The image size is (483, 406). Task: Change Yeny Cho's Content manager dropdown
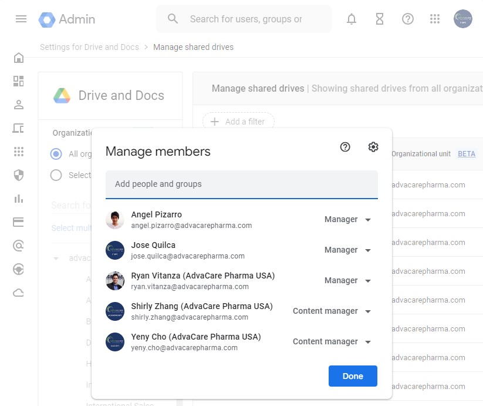tap(332, 341)
